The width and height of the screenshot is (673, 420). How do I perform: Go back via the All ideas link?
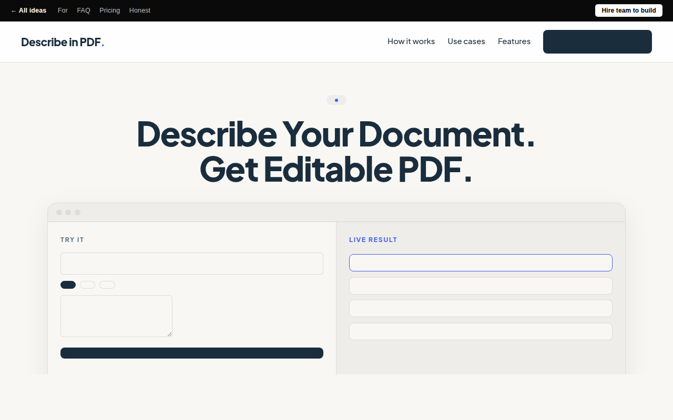(28, 10)
